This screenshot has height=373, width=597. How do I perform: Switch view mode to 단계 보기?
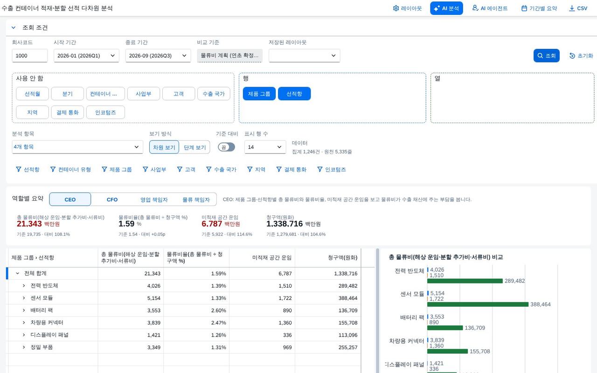click(194, 147)
